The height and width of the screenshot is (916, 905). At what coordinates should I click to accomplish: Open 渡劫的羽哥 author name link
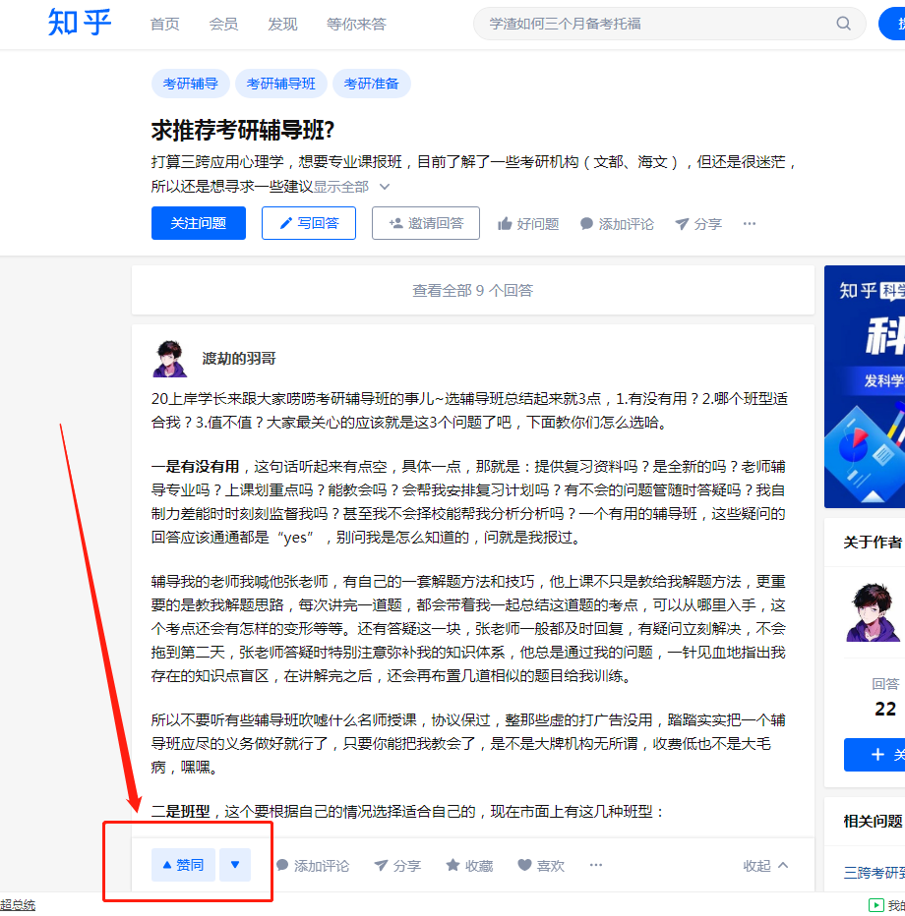pos(238,359)
